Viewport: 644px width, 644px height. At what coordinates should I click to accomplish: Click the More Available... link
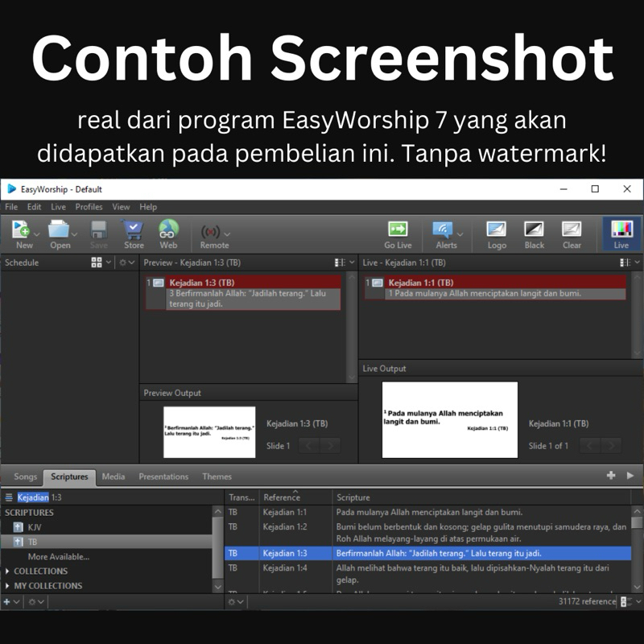(x=59, y=557)
